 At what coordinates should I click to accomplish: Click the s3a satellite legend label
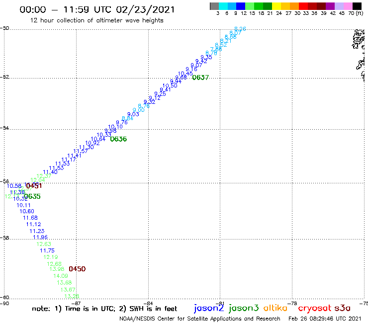[343, 308]
